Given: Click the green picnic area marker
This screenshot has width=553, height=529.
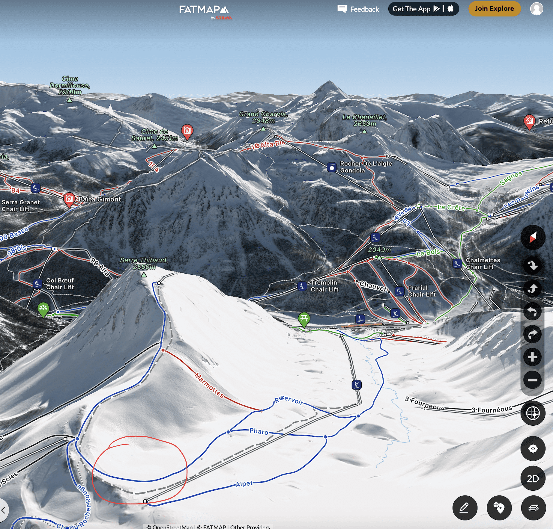Looking at the screenshot, I should coord(304,319).
